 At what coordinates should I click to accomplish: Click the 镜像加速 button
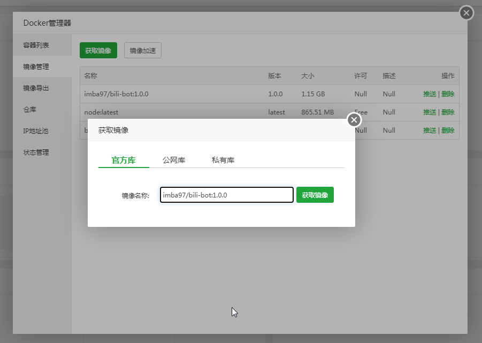143,50
